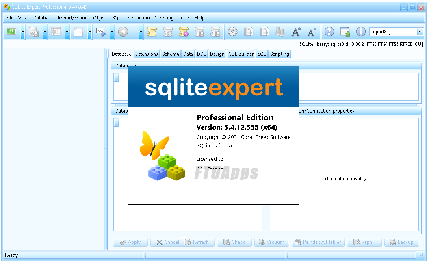Screen dimensions: 427x262
Task: Decrease font size with small A icon
Action: tap(312, 32)
